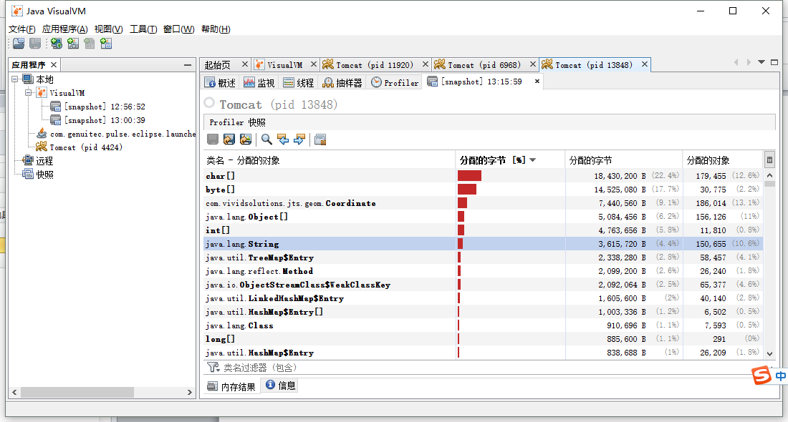Viewport: 788px width, 422px height.
Task: Click the Add application snapshot toolbar icon
Action: pos(106,44)
